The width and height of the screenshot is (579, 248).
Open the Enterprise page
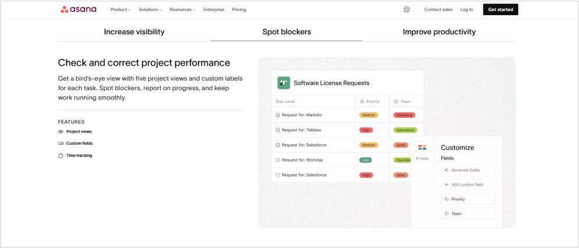(x=214, y=9)
